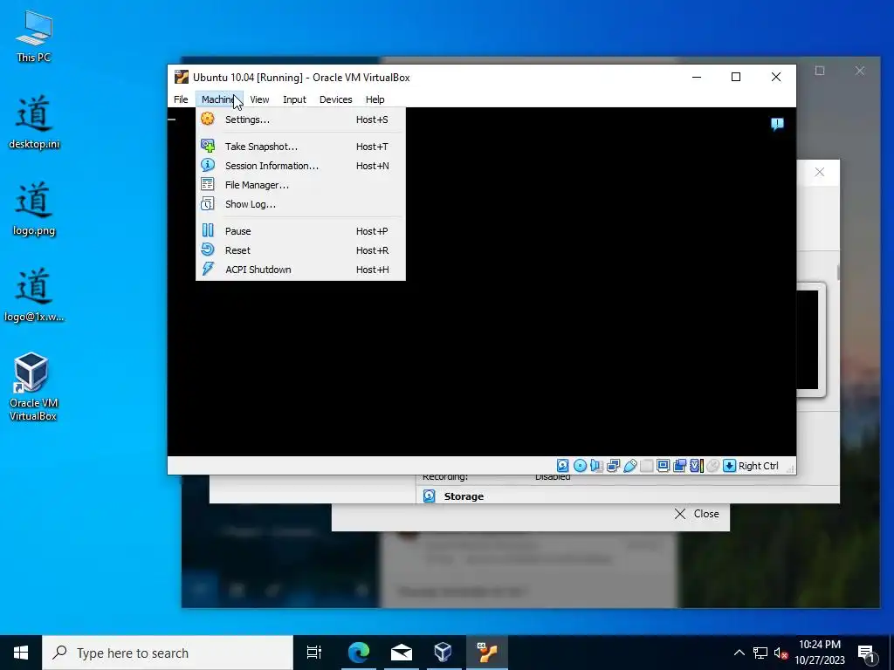Open the Settings gear icon in Machine menu
894x670 pixels.
tap(208, 119)
